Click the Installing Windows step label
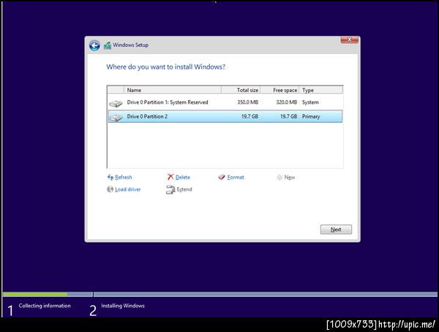The image size is (439, 332). click(x=123, y=306)
